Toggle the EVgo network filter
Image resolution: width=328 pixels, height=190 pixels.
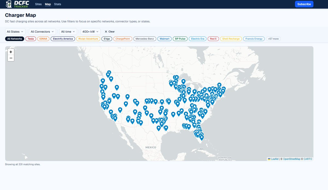pyautogui.click(x=107, y=39)
